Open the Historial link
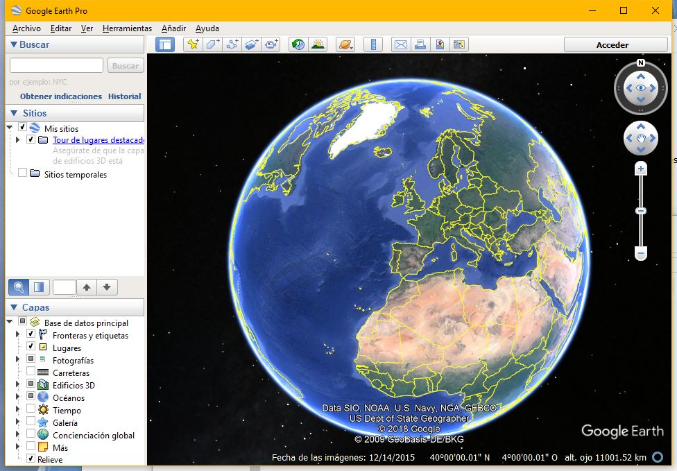The width and height of the screenshot is (677, 471). tap(124, 96)
